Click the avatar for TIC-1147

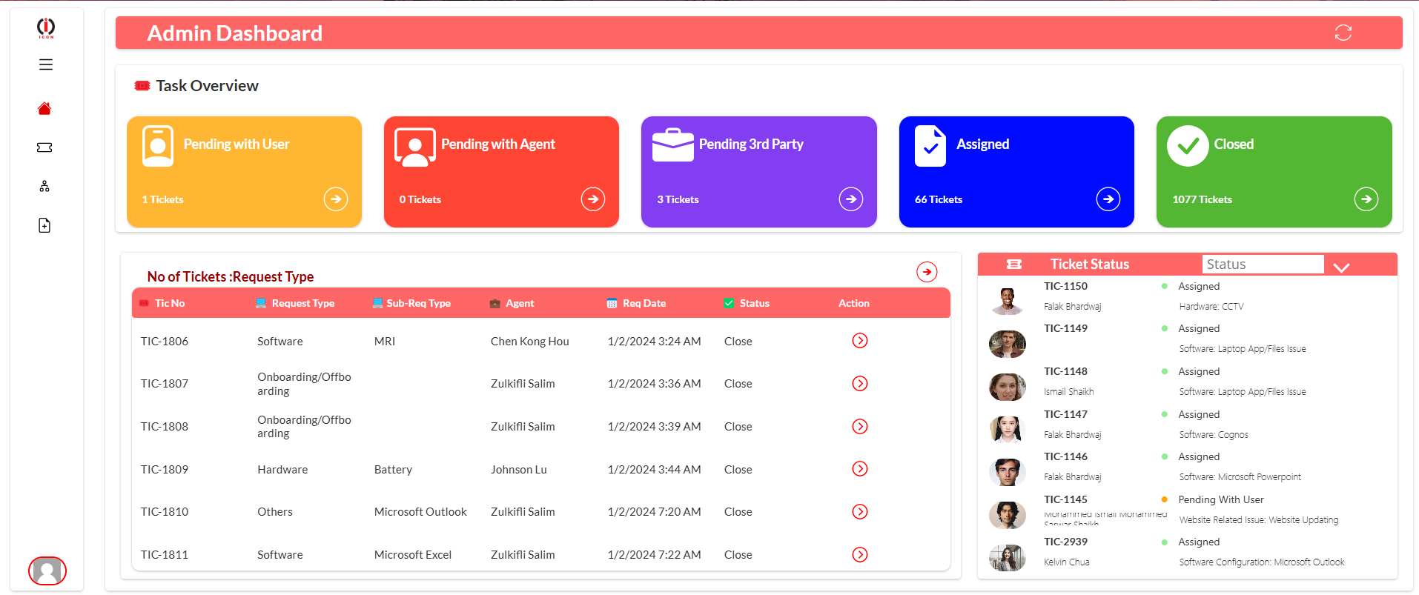(x=1008, y=429)
